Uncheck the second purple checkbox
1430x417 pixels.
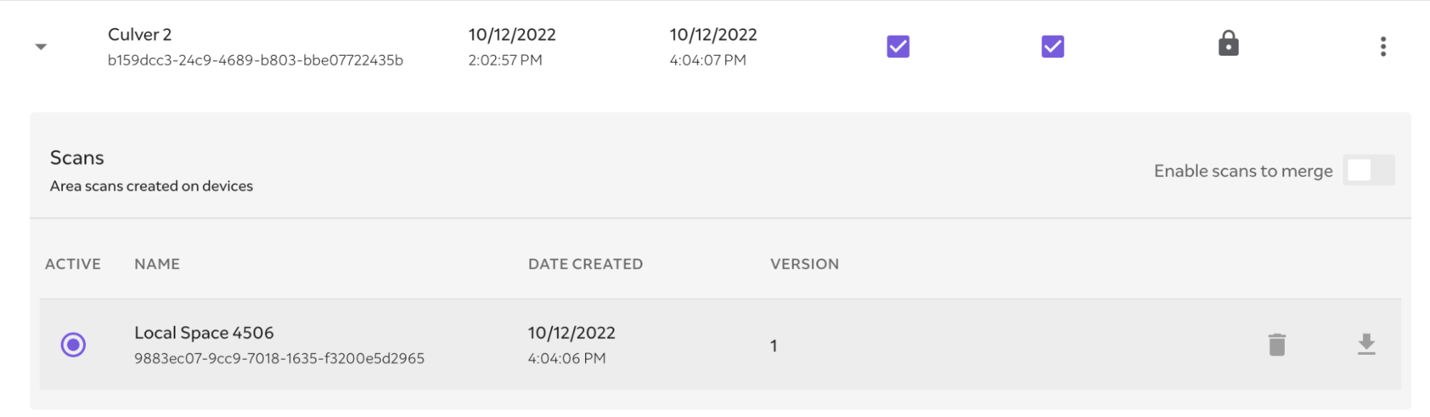(x=1052, y=46)
